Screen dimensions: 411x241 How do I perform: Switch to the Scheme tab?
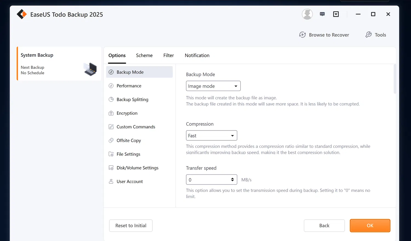144,55
